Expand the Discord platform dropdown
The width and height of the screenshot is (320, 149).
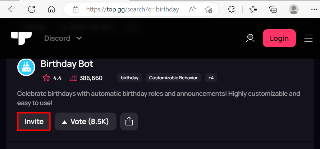tap(63, 38)
